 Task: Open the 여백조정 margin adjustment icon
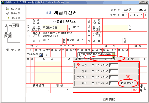8,18
